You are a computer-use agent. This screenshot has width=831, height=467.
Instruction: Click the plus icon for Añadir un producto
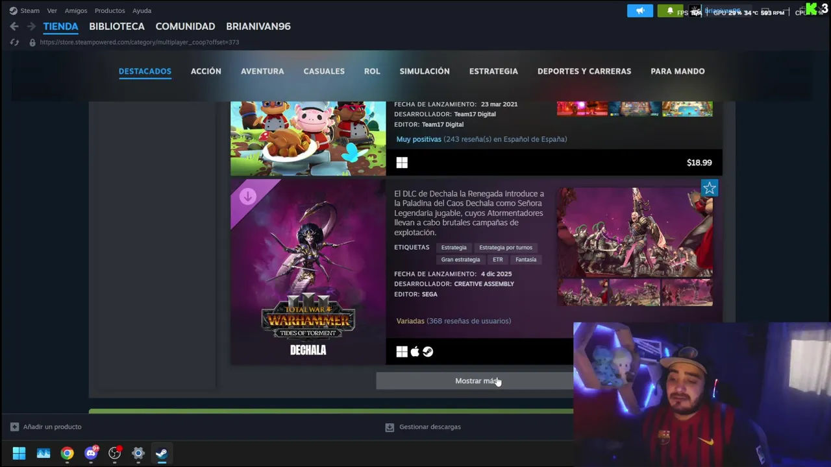tap(14, 427)
